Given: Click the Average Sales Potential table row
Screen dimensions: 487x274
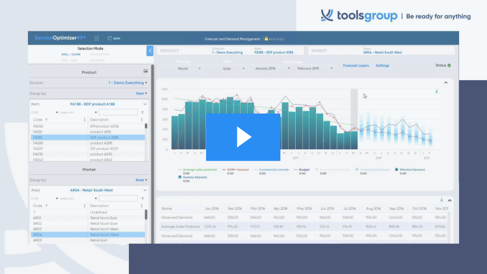Looking at the screenshot, I should pos(304,227).
